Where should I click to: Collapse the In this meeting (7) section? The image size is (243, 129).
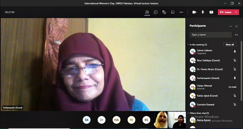[188, 45]
